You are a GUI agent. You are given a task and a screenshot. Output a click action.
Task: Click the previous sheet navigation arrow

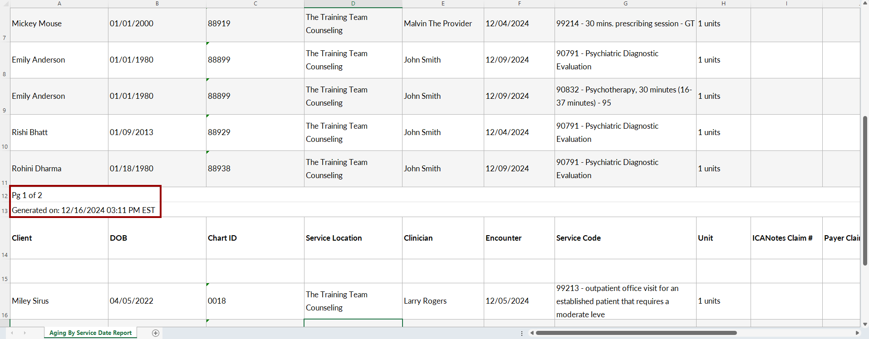[12, 333]
